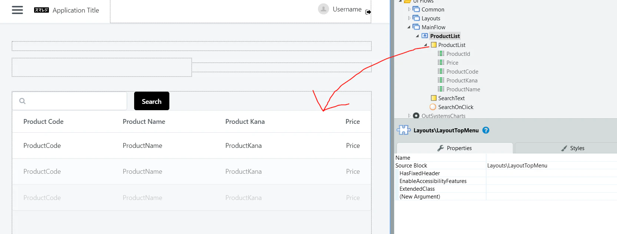Image resolution: width=617 pixels, height=234 pixels.
Task: Click the application logo next to Application Title
Action: pyautogui.click(x=42, y=10)
